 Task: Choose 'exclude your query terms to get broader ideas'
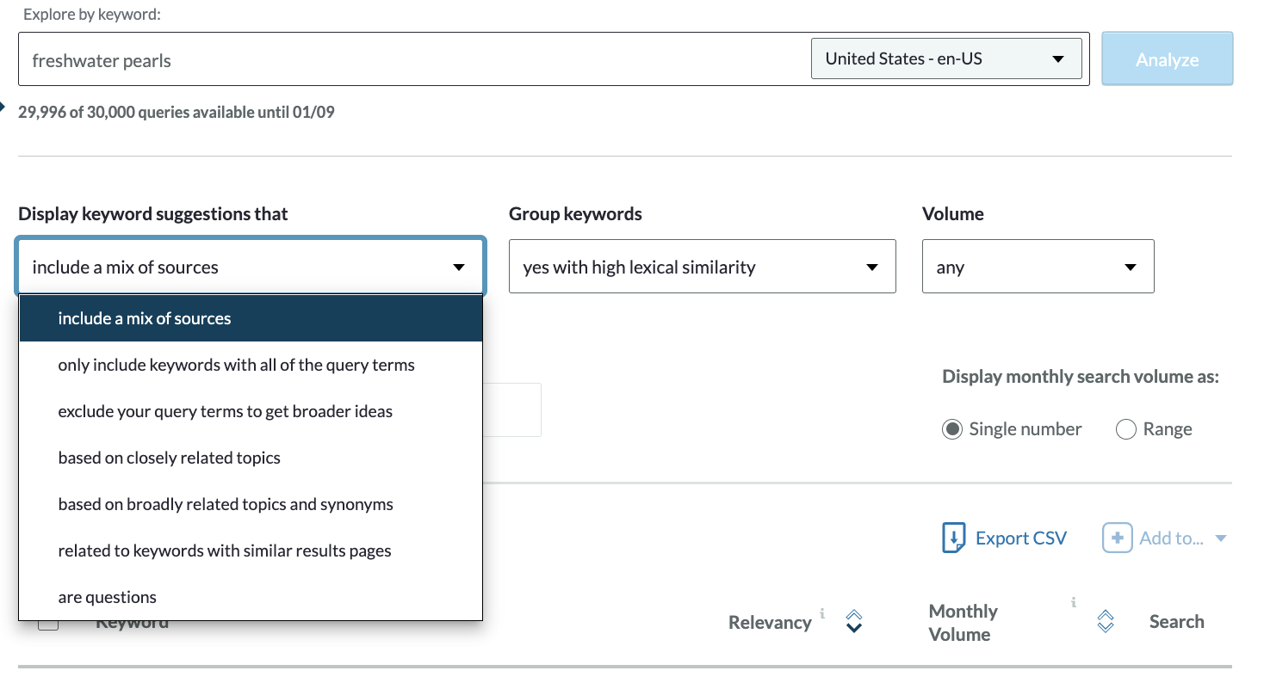pyautogui.click(x=225, y=411)
